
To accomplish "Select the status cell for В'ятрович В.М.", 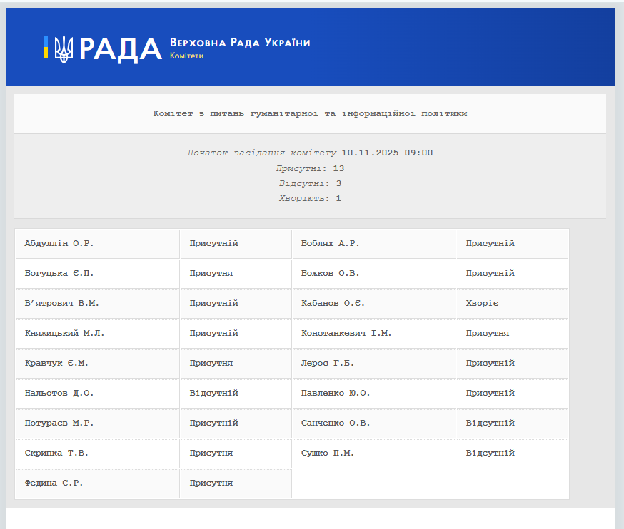I will [236, 304].
